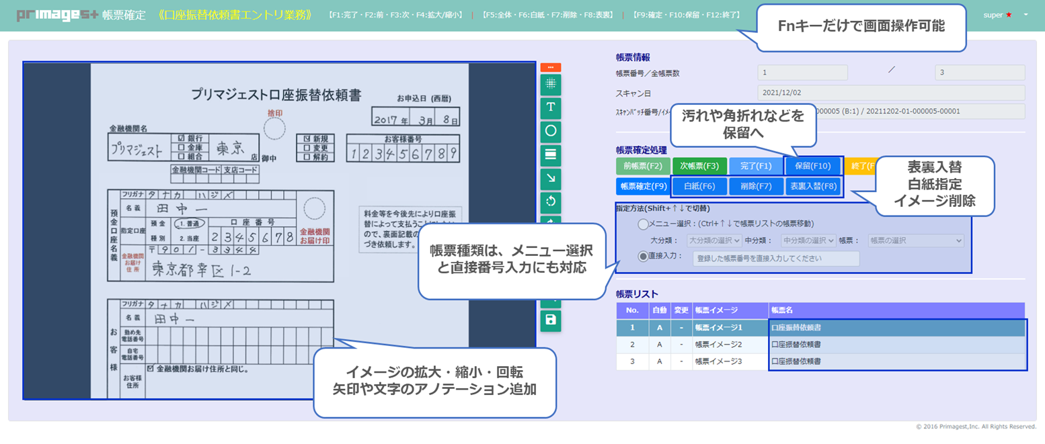
Task: Open the super user menu arrow
Action: (1025, 14)
